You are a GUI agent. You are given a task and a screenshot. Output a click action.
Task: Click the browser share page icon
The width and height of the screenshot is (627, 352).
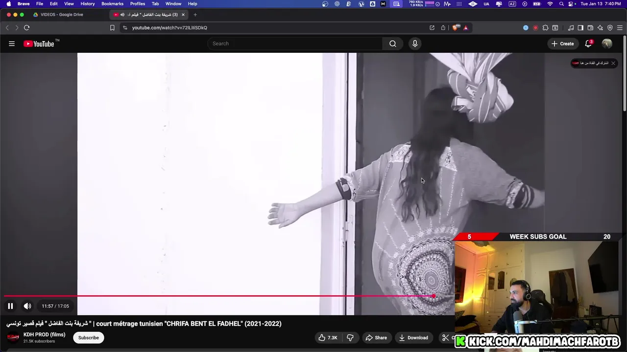click(x=443, y=28)
